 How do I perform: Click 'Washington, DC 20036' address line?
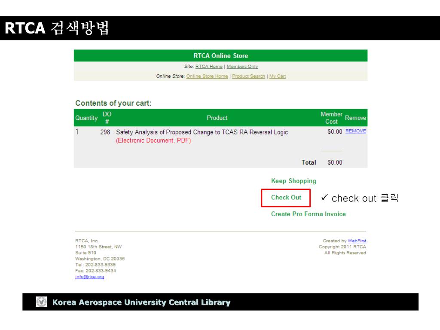pos(100,259)
